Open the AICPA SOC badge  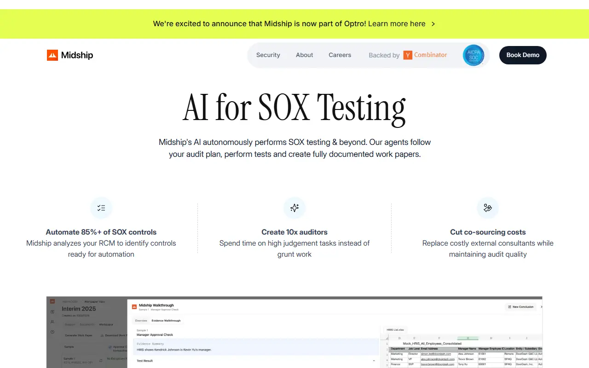coord(474,55)
